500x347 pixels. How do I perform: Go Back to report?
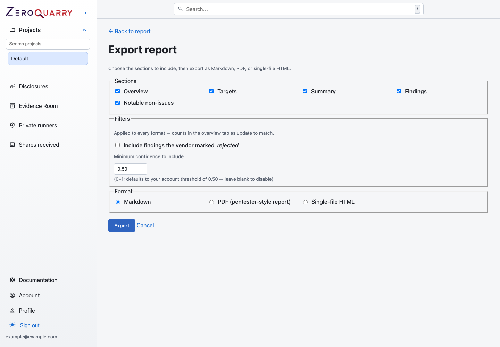[130, 31]
